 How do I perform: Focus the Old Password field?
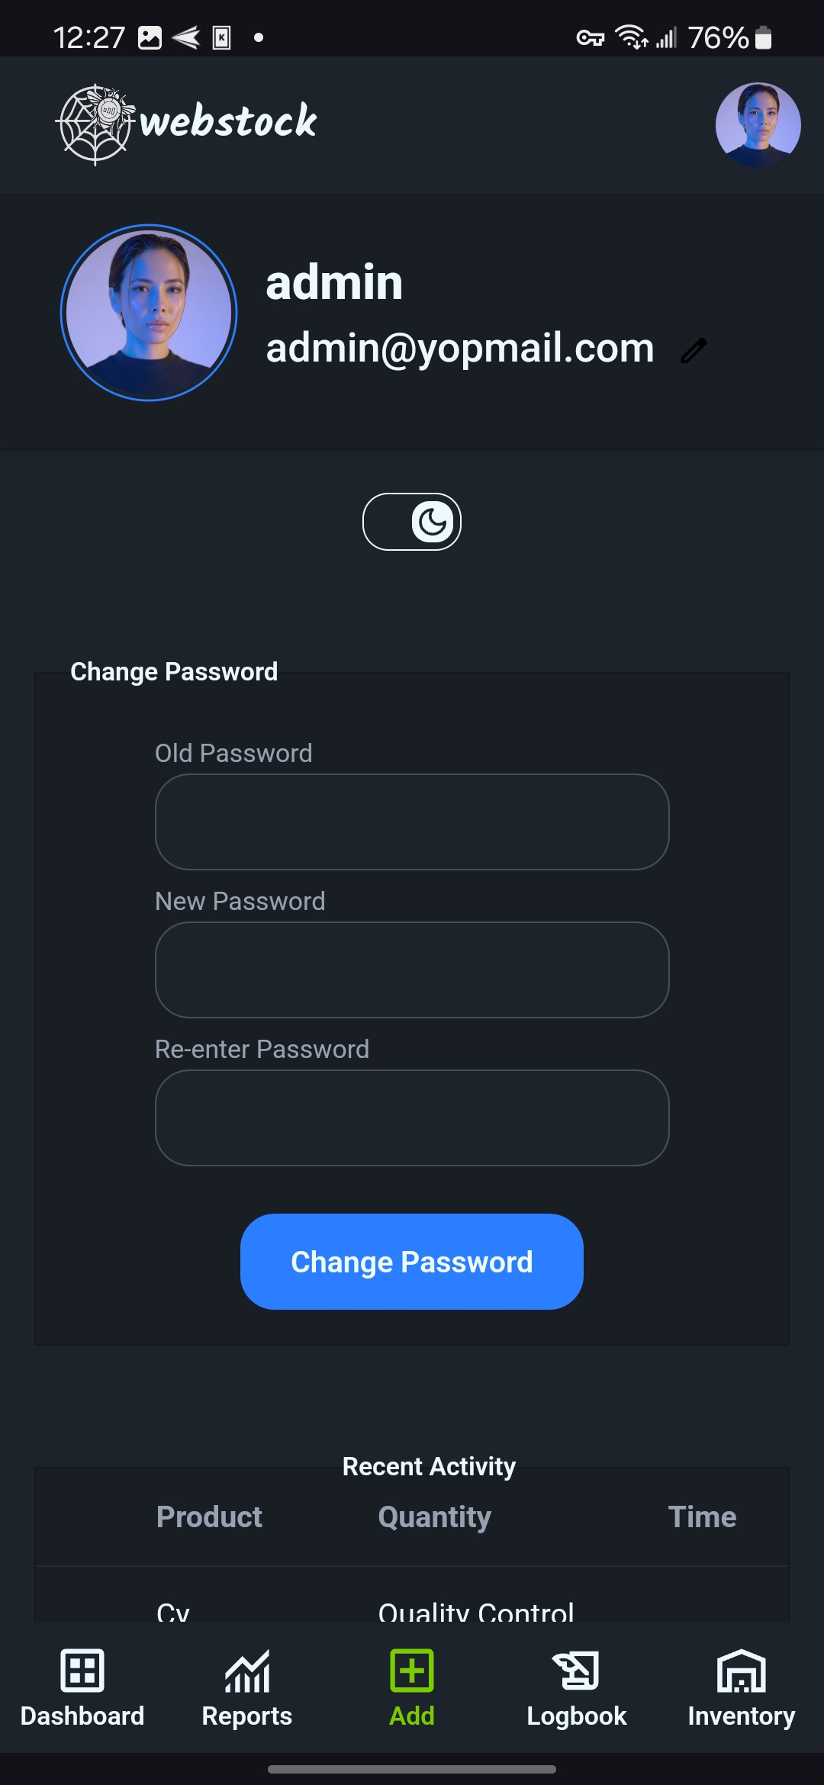412,822
